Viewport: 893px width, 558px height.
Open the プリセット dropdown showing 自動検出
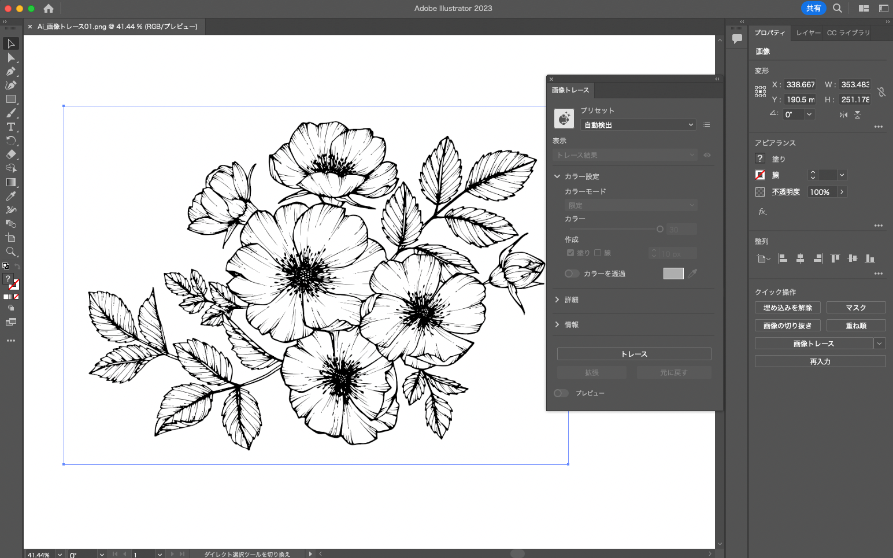638,125
